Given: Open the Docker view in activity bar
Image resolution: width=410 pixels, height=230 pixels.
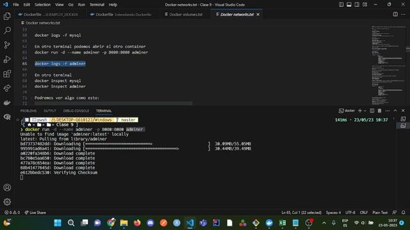Looking at the screenshot, I should (7, 102).
